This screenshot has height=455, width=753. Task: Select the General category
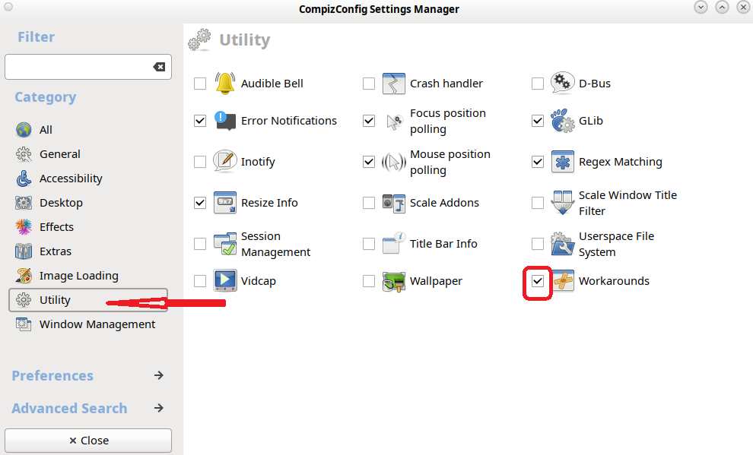[88, 154]
